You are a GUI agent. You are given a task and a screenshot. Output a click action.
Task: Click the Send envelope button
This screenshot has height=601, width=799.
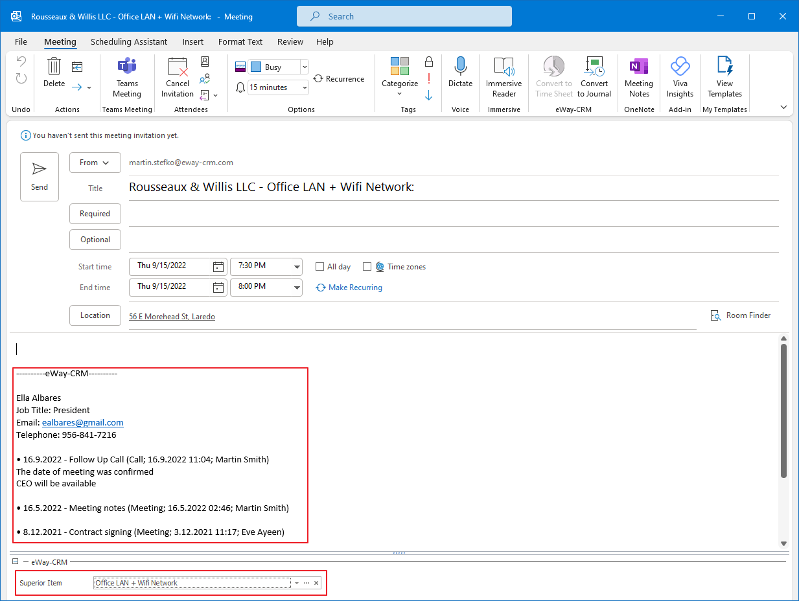(40, 176)
